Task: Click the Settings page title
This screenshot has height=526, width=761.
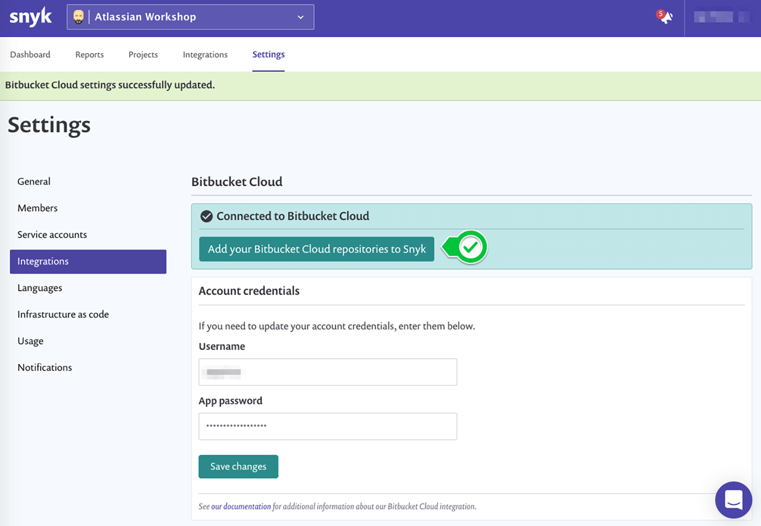Action: click(49, 125)
